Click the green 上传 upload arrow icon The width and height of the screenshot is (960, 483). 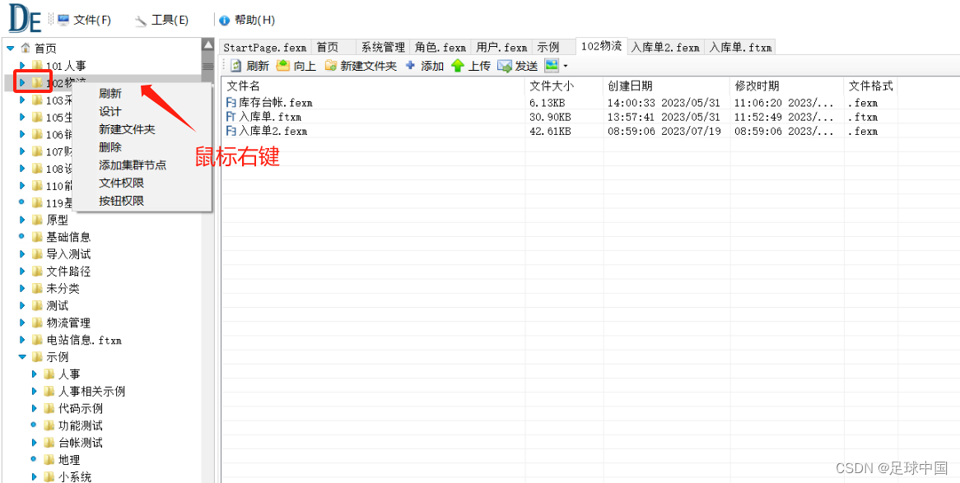[459, 65]
